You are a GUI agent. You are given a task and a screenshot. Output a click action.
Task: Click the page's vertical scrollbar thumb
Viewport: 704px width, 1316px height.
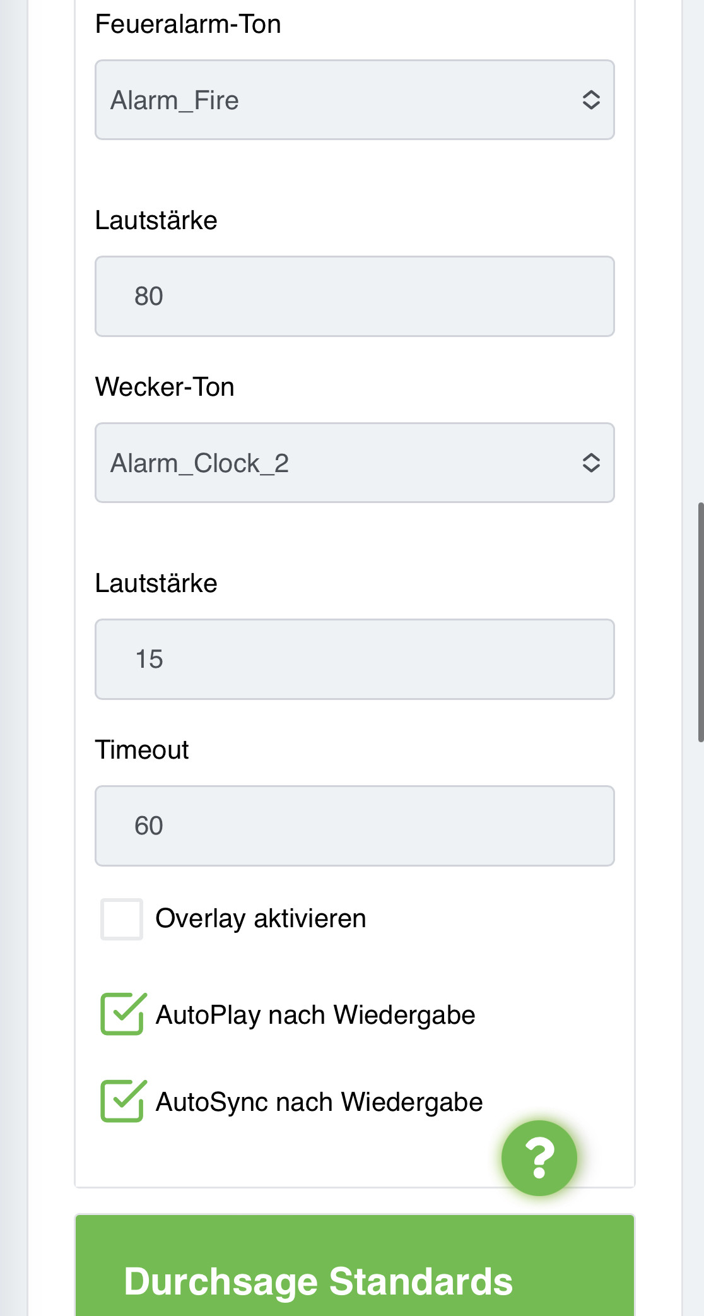point(700,622)
